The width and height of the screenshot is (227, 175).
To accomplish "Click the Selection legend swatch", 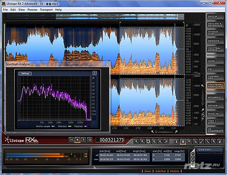I will (70, 126).
